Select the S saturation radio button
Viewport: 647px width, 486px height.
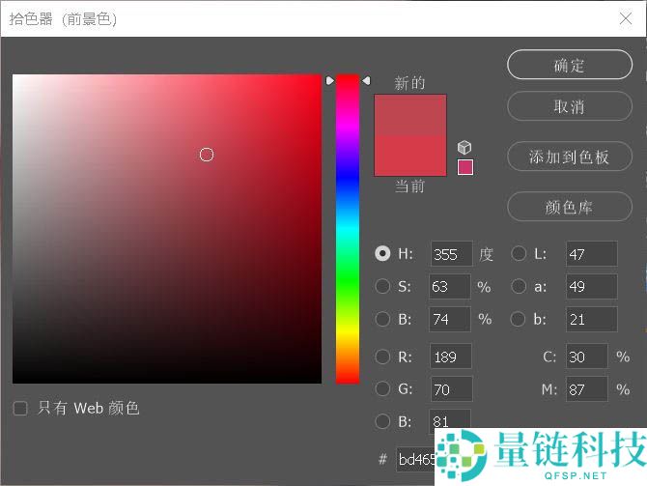382,287
